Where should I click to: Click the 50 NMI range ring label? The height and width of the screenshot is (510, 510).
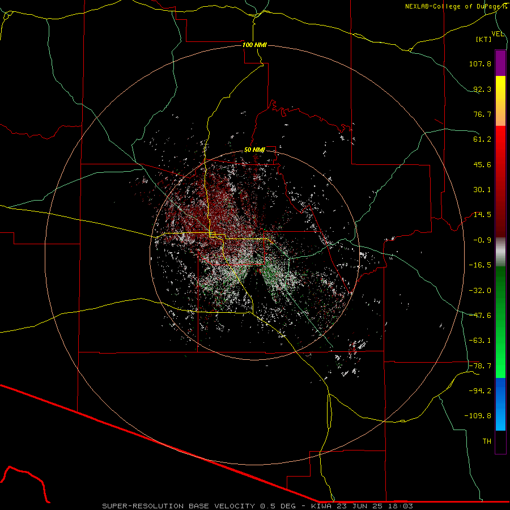[254, 150]
